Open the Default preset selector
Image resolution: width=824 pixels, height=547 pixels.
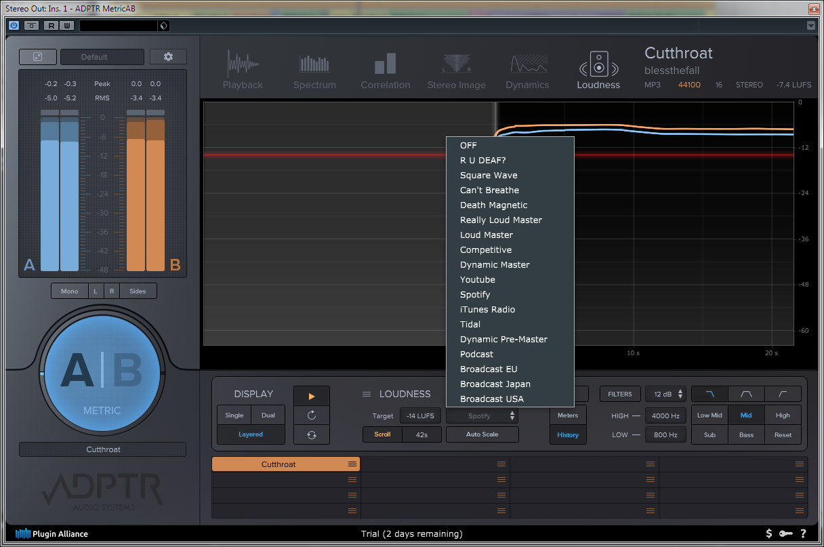pos(102,57)
